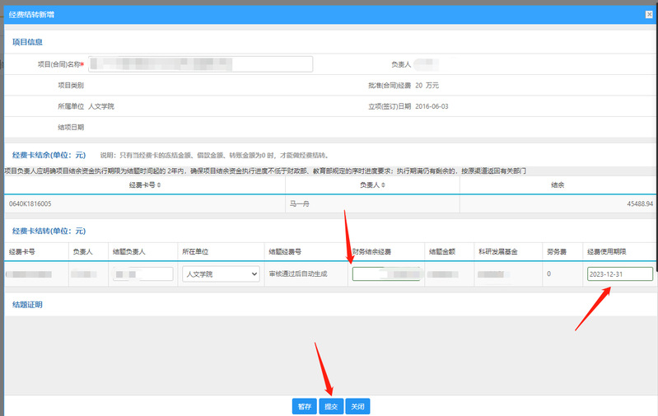658x416 pixels.
Task: Submit the form with 提交 button
Action: click(331, 406)
